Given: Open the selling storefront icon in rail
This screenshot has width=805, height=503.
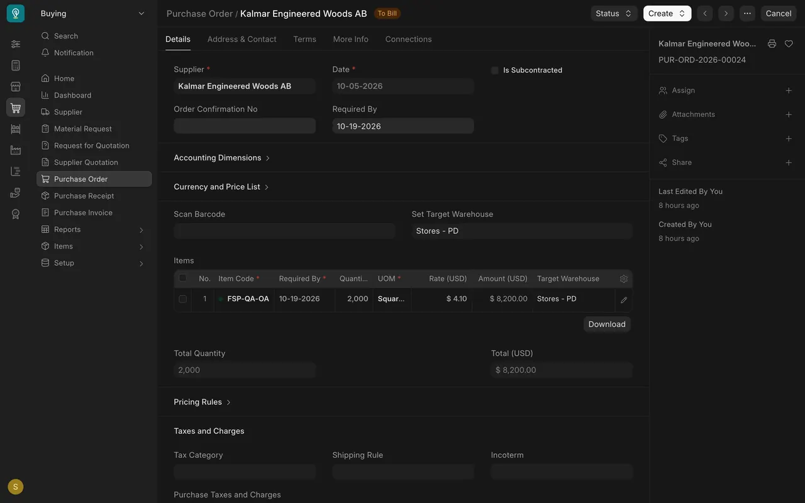Looking at the screenshot, I should [16, 87].
